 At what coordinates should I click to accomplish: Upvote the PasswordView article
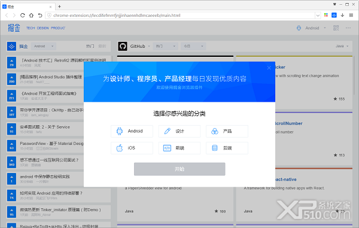point(12,145)
